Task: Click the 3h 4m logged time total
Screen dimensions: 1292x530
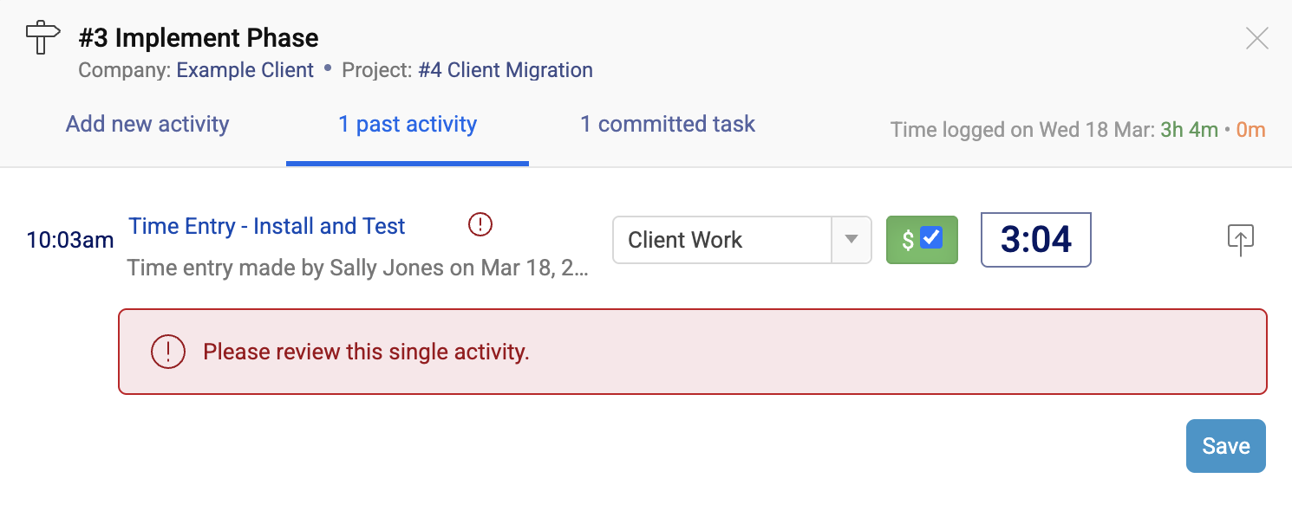Action: [x=1189, y=130]
